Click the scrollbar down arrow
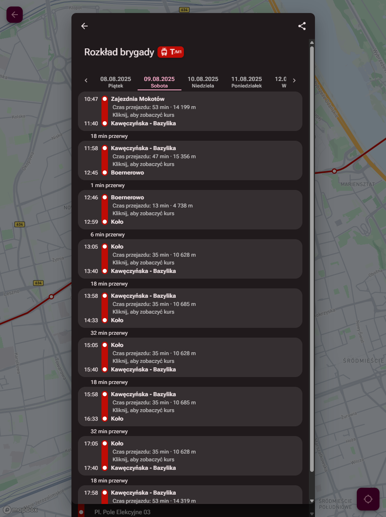Screen dimensions: 386x517 (312, 501)
